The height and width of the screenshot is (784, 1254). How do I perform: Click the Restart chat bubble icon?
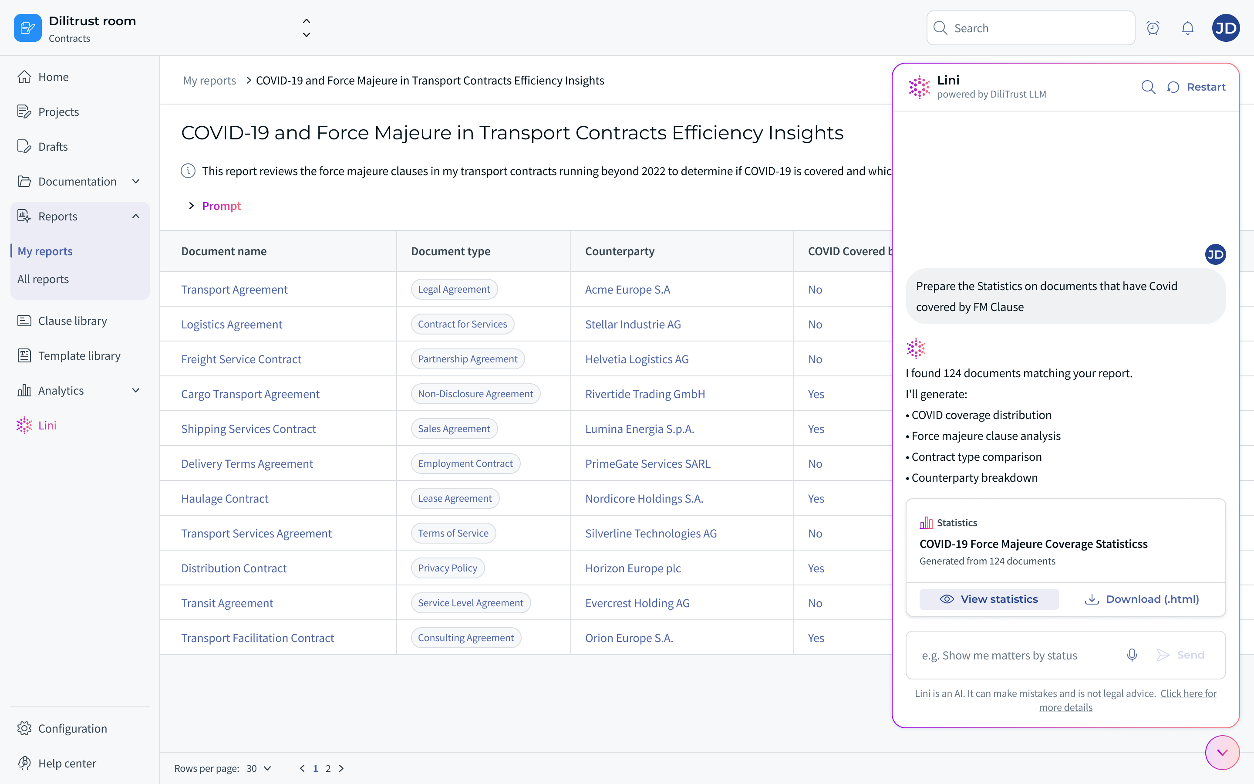1173,87
